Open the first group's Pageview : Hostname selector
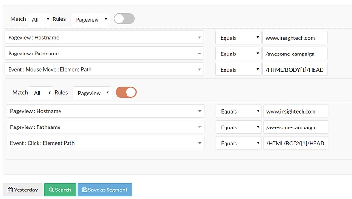 (104, 37)
